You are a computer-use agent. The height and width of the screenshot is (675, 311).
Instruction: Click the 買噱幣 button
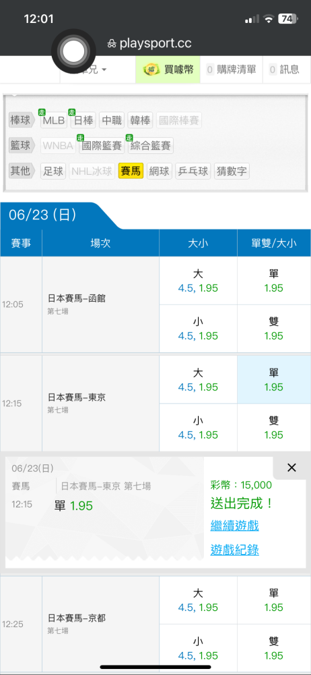coord(168,70)
